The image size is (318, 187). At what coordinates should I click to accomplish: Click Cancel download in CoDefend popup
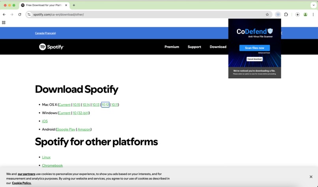(254, 59)
